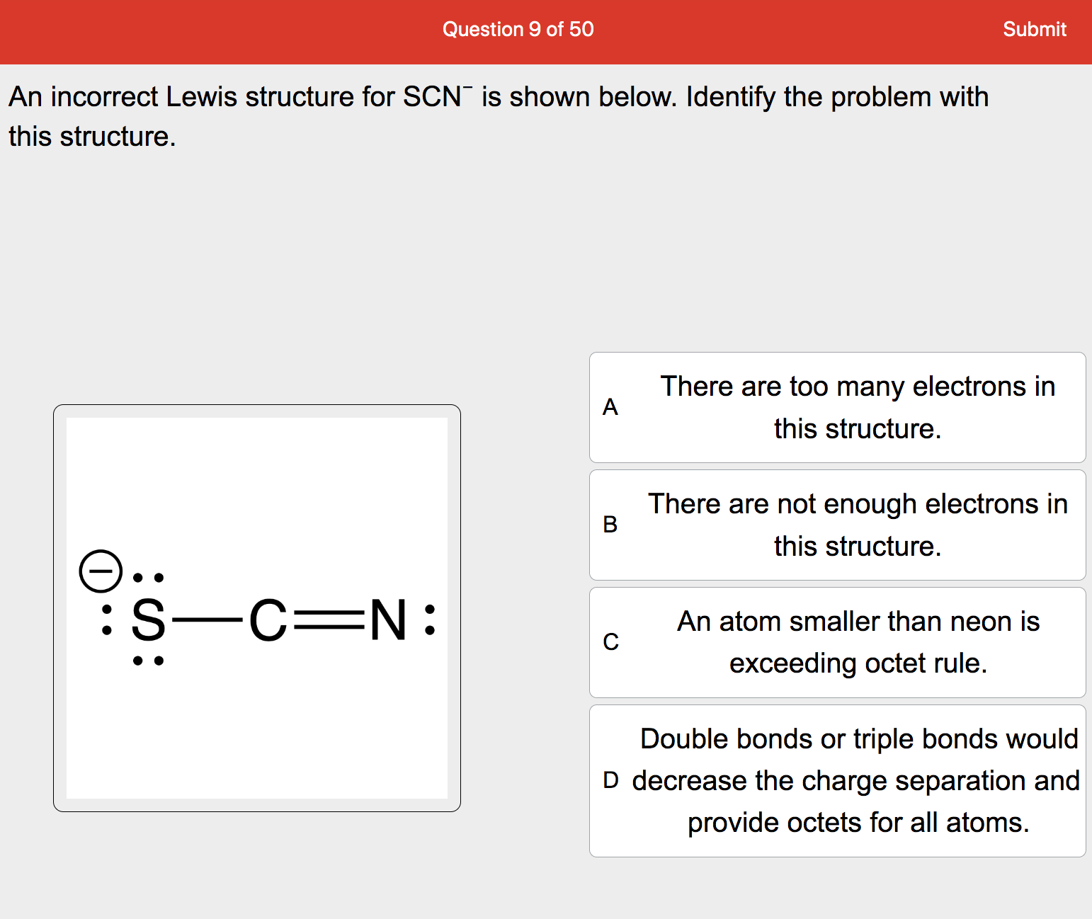Click the negative charge symbol on sulfur

(99, 571)
